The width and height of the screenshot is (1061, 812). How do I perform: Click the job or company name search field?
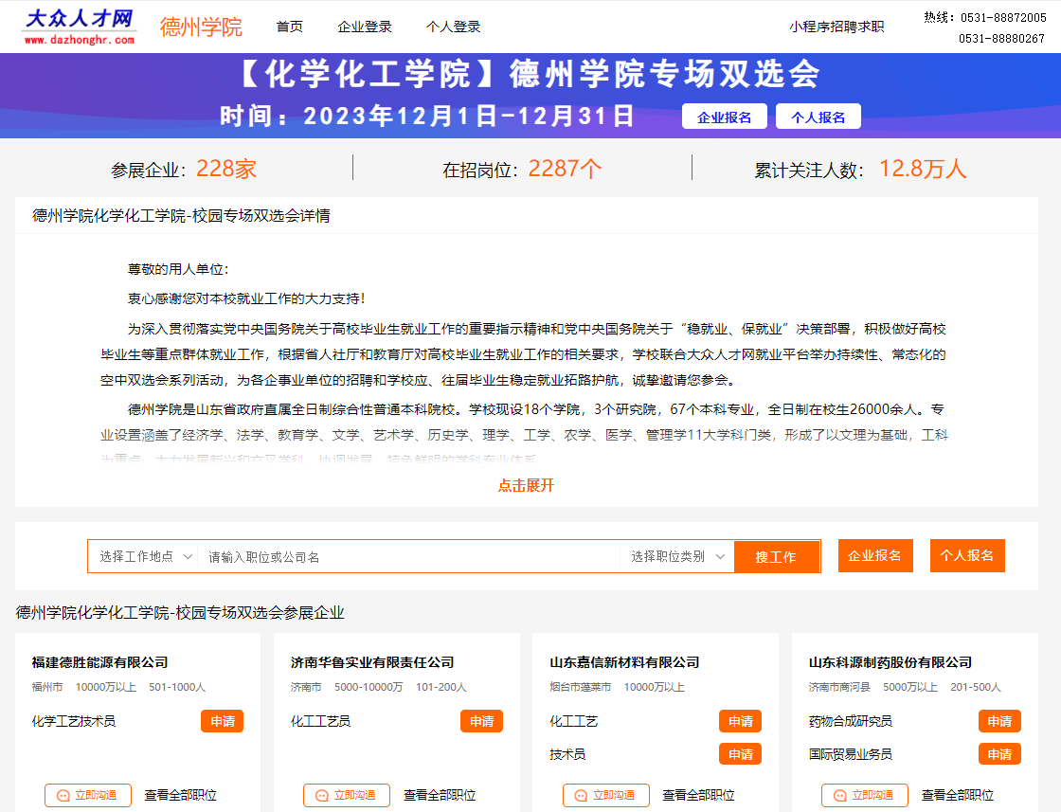pyautogui.click(x=407, y=557)
